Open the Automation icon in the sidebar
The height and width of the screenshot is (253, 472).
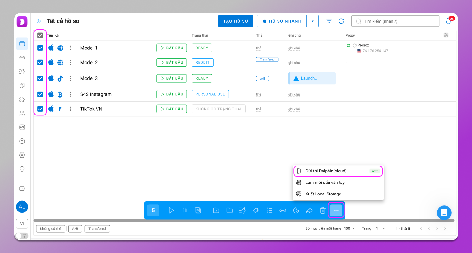pyautogui.click(x=22, y=72)
